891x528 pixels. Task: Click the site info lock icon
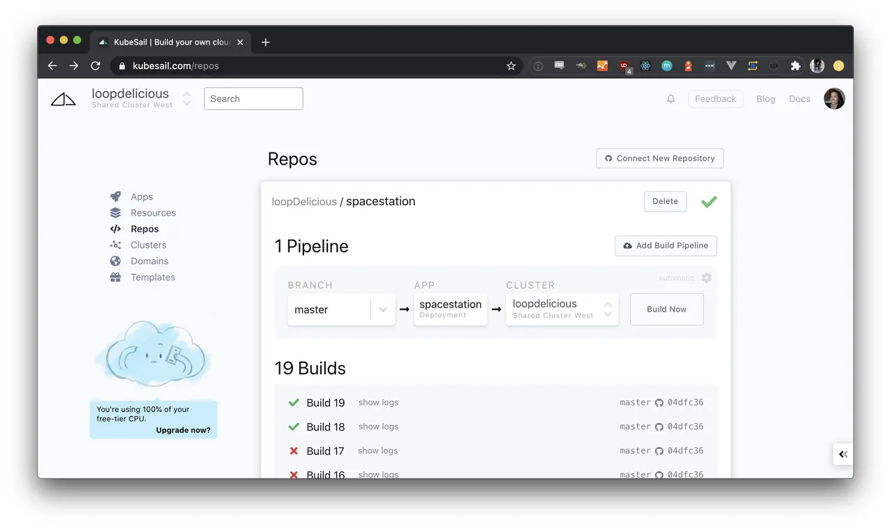123,66
